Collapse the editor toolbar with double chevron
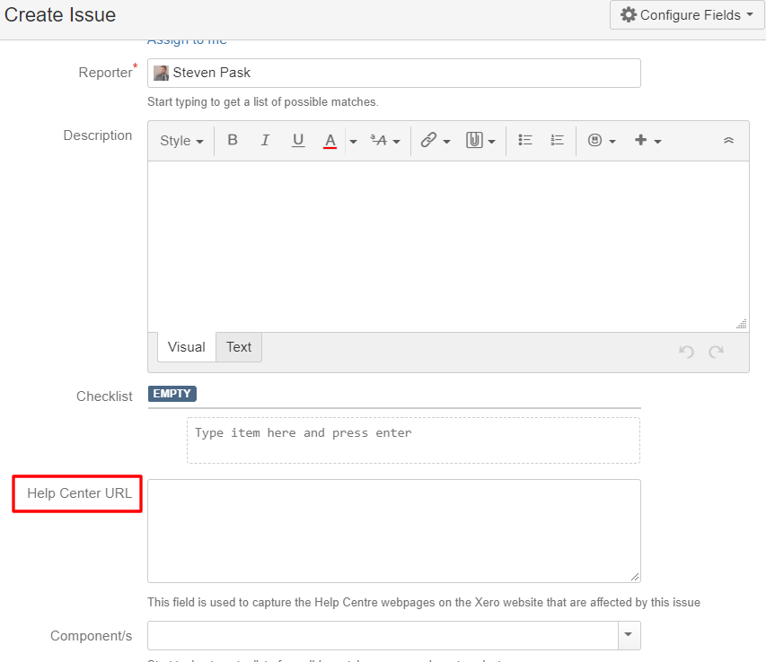Image resolution: width=766 pixels, height=662 pixels. click(728, 141)
